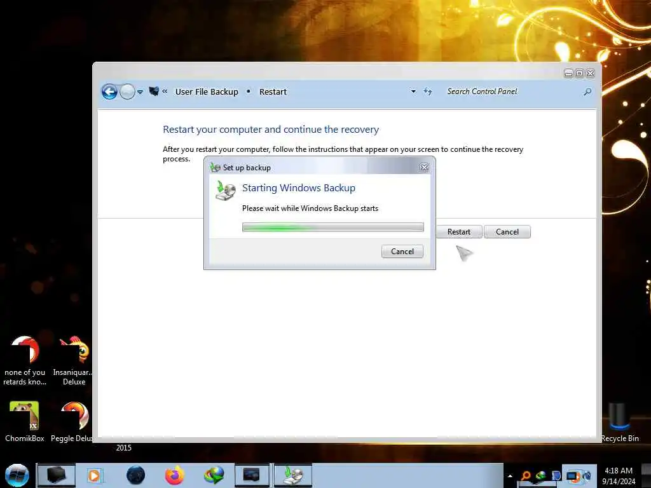Launch Firefox from the taskbar

(175, 475)
